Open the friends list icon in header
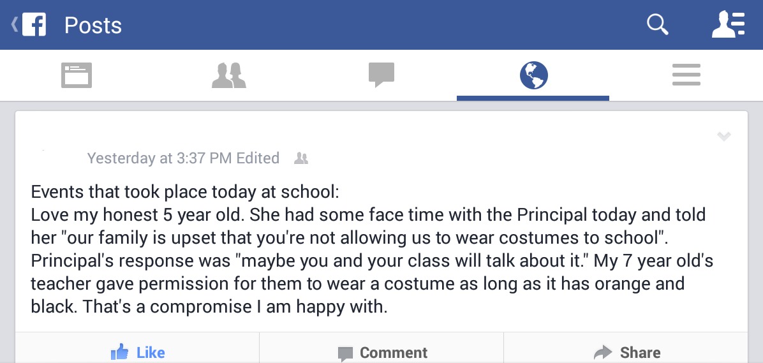 coord(728,25)
